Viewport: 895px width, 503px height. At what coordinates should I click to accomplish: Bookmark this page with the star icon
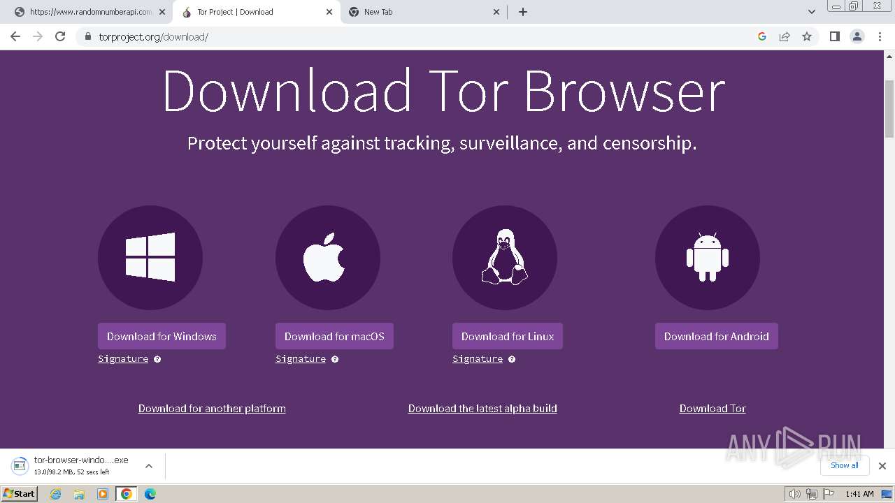[x=807, y=36]
